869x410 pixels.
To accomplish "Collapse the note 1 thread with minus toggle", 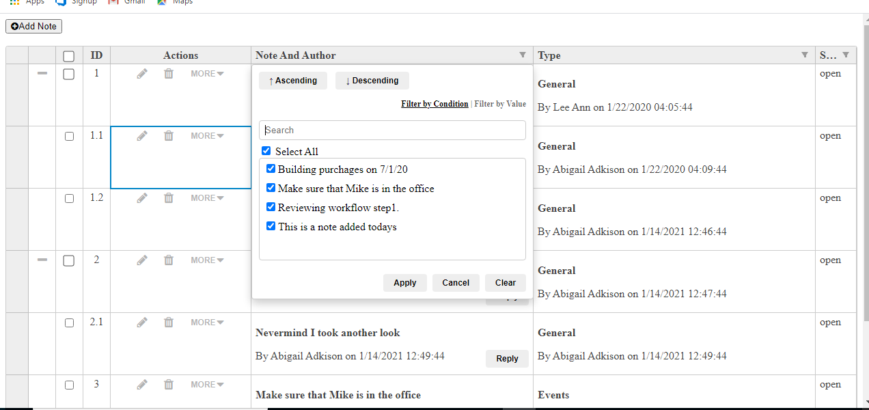I will [42, 74].
